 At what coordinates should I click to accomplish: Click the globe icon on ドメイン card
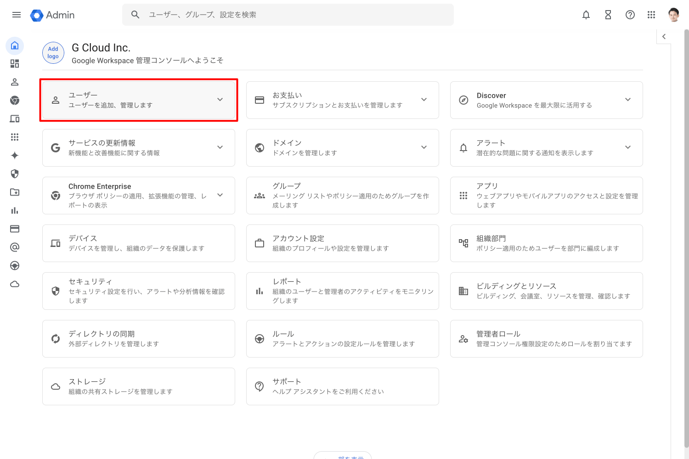(260, 148)
